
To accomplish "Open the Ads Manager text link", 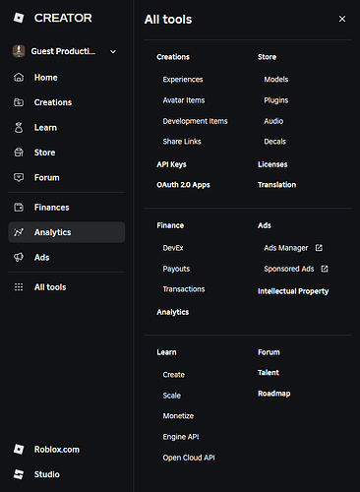I will (x=286, y=248).
